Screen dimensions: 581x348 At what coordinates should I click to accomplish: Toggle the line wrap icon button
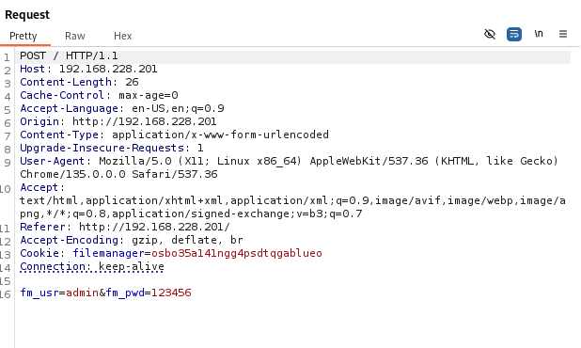click(514, 34)
